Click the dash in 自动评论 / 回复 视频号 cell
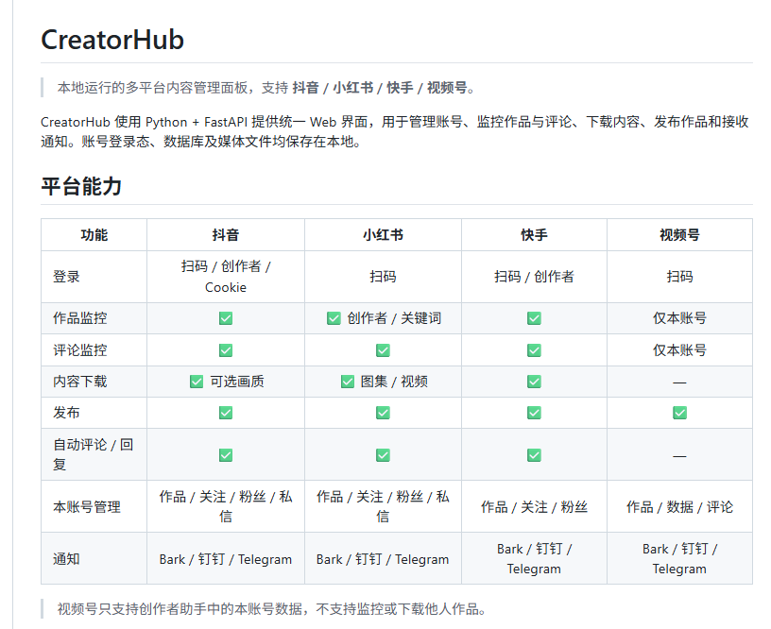The image size is (771, 629). [679, 456]
